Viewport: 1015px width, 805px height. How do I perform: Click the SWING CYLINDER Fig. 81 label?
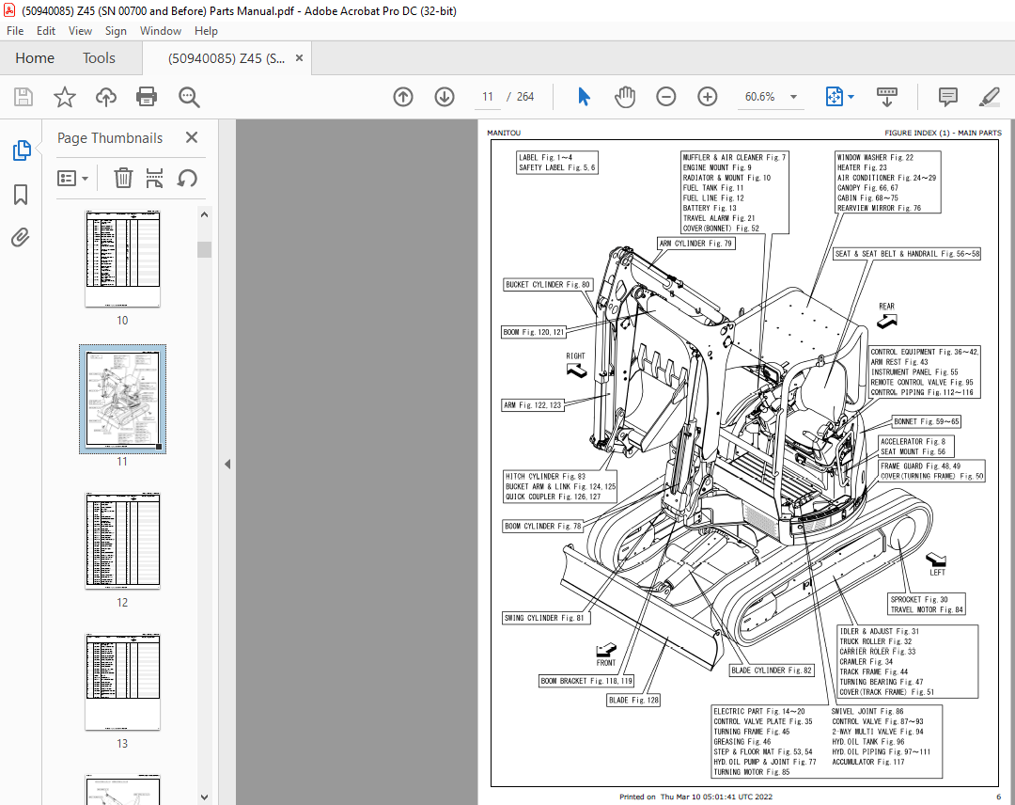point(544,618)
